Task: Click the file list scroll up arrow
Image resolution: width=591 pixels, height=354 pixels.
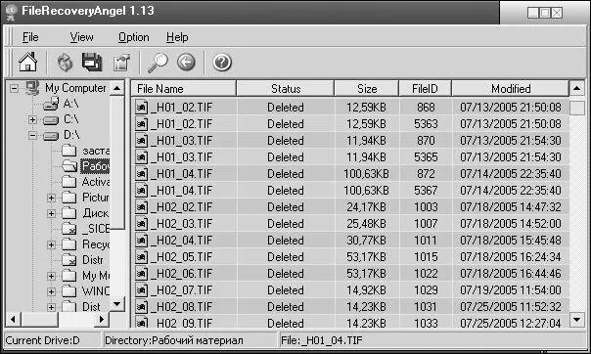Action: pos(576,89)
